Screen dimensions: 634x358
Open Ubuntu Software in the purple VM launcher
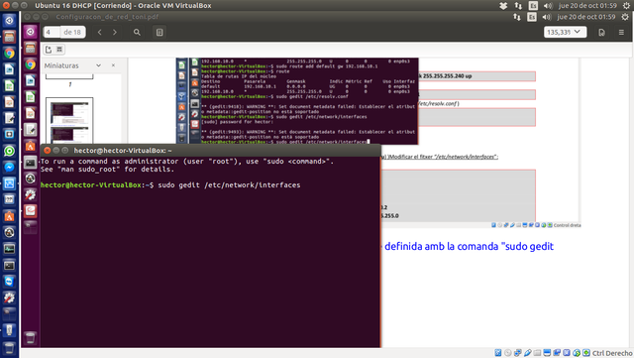click(31, 146)
